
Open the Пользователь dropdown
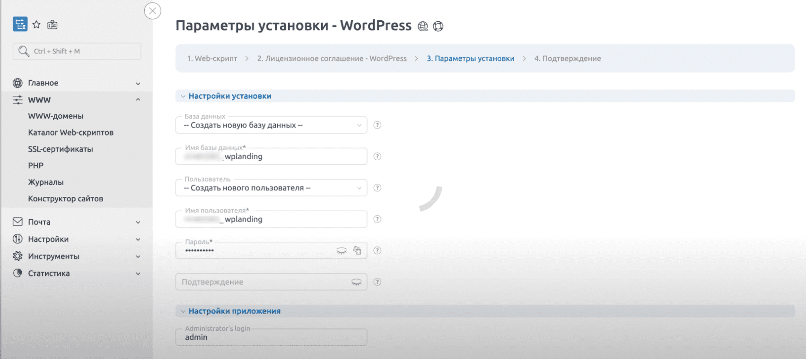(271, 188)
